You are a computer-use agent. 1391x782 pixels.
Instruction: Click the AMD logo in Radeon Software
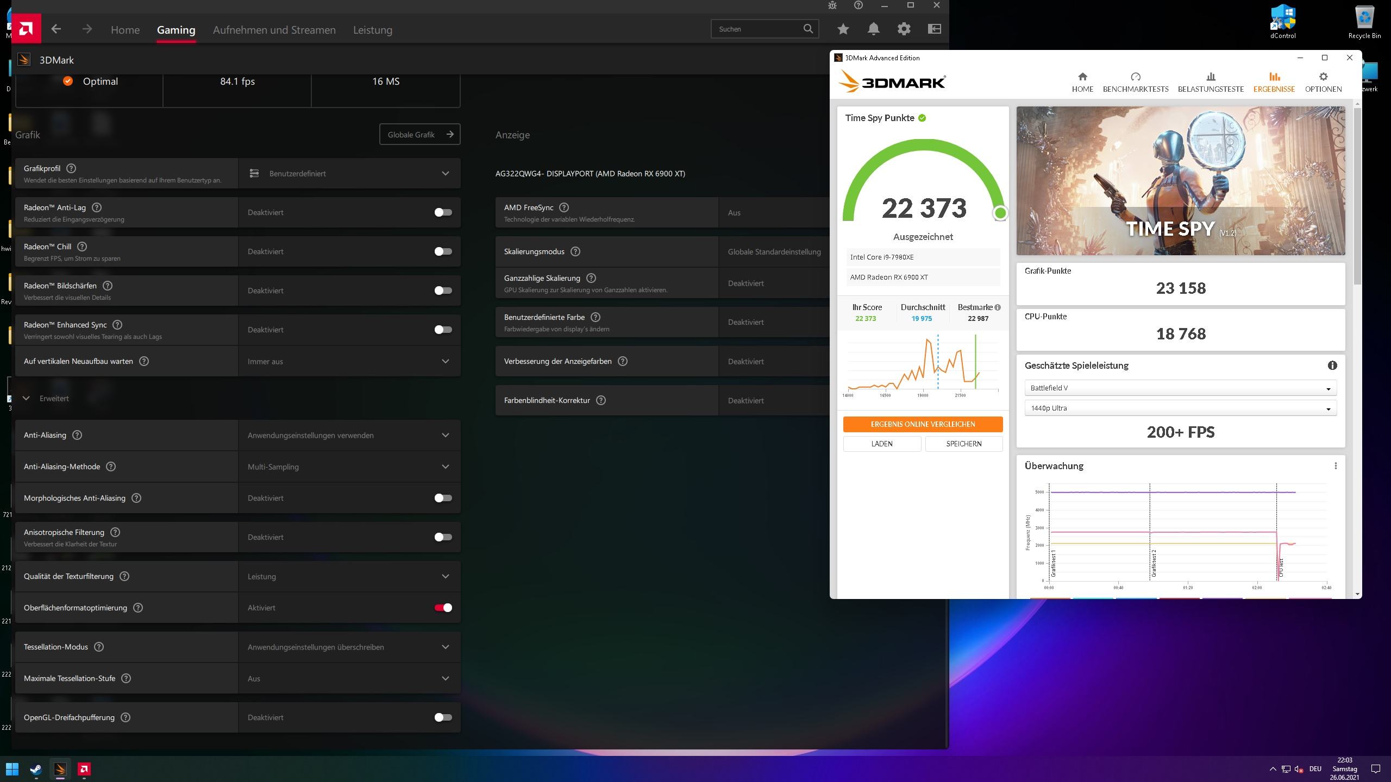coord(26,29)
